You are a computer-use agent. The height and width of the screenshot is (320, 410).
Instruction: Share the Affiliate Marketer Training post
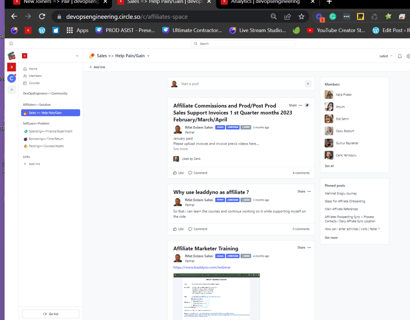pyautogui.click(x=301, y=248)
